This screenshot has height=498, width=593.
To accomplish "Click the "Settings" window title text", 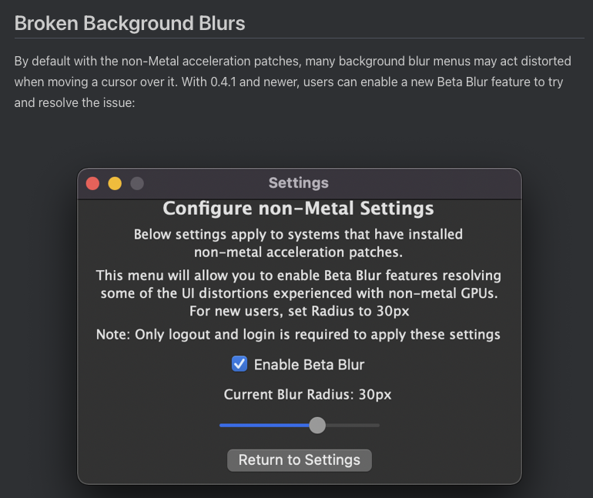I will (299, 183).
